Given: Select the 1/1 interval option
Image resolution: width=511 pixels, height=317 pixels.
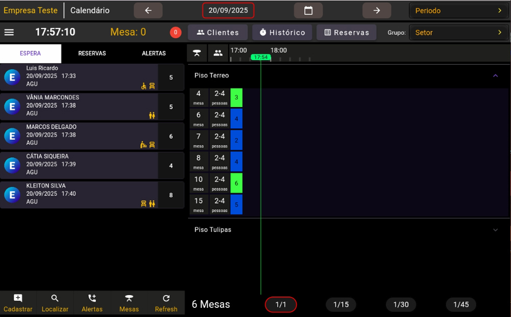Looking at the screenshot, I should (281, 305).
